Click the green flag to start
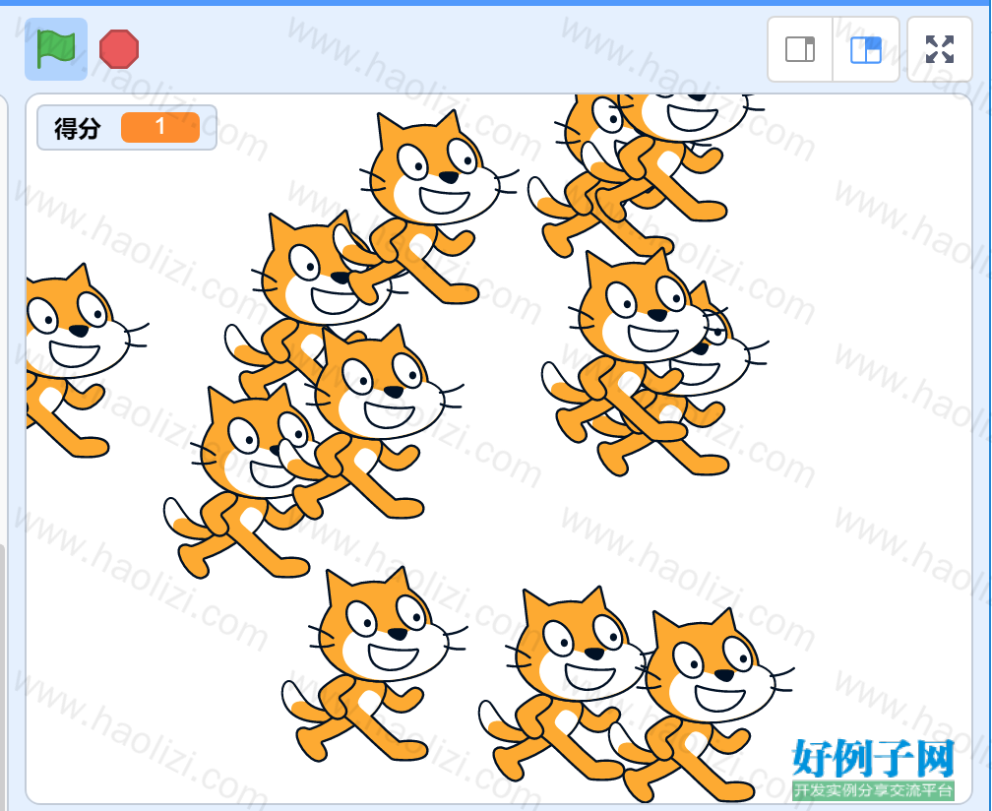Image resolution: width=992 pixels, height=811 pixels. pos(56,49)
